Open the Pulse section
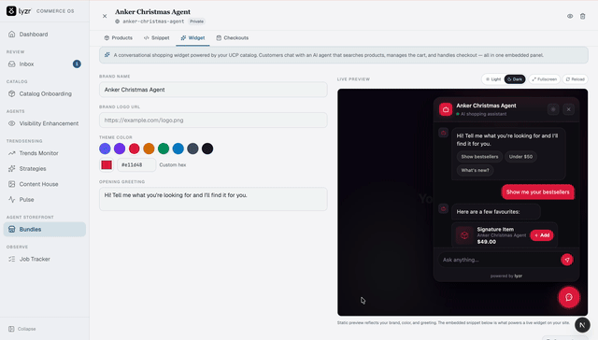The image size is (598, 340). (x=45, y=199)
